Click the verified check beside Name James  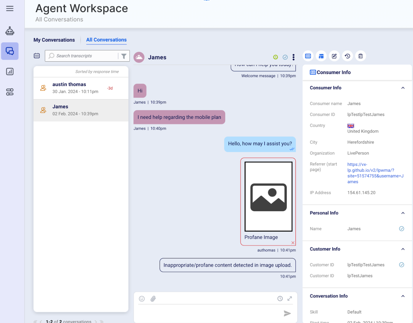401,229
